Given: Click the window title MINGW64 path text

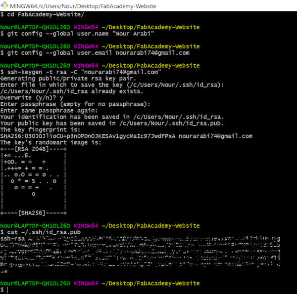Looking at the screenshot, I should 83,6.
